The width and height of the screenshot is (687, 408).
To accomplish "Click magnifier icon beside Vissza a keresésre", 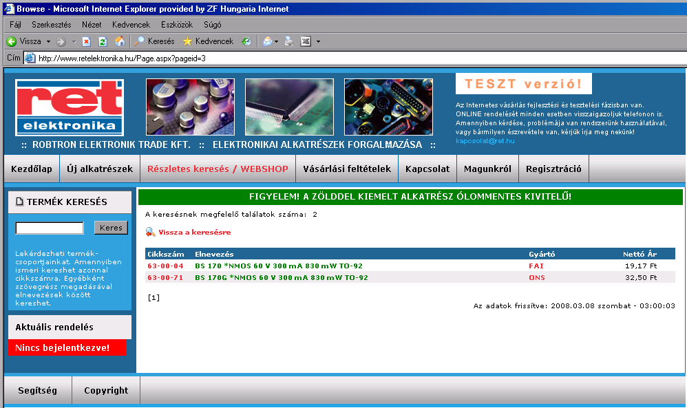I will tap(150, 232).
